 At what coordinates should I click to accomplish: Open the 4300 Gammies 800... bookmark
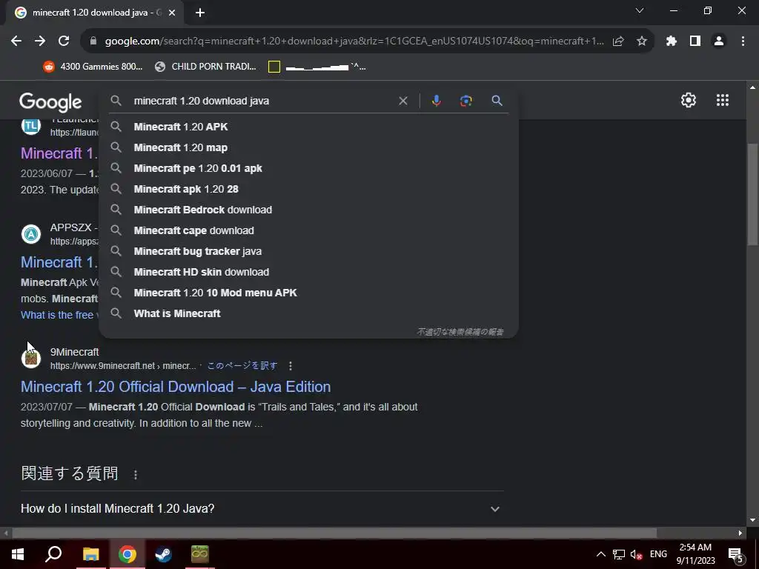[x=93, y=67]
